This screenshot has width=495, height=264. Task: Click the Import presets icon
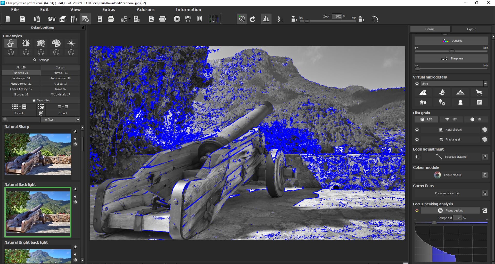(x=19, y=107)
